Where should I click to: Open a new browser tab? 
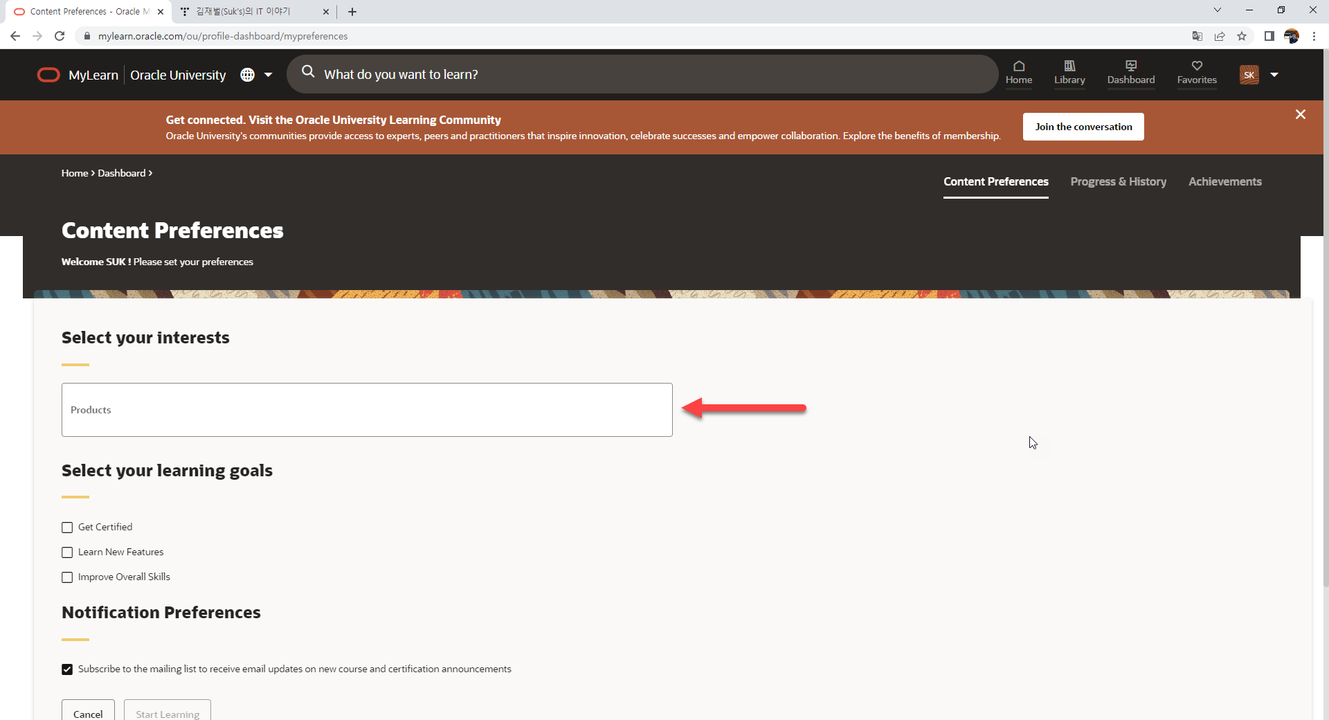tap(352, 12)
